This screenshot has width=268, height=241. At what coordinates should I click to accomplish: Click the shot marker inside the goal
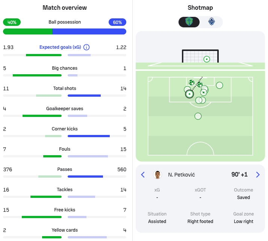[x=206, y=59]
